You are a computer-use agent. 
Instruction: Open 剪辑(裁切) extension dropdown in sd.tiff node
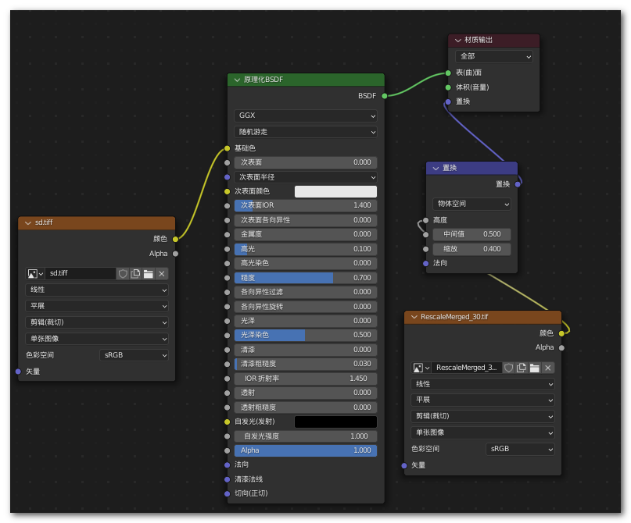[x=97, y=322]
